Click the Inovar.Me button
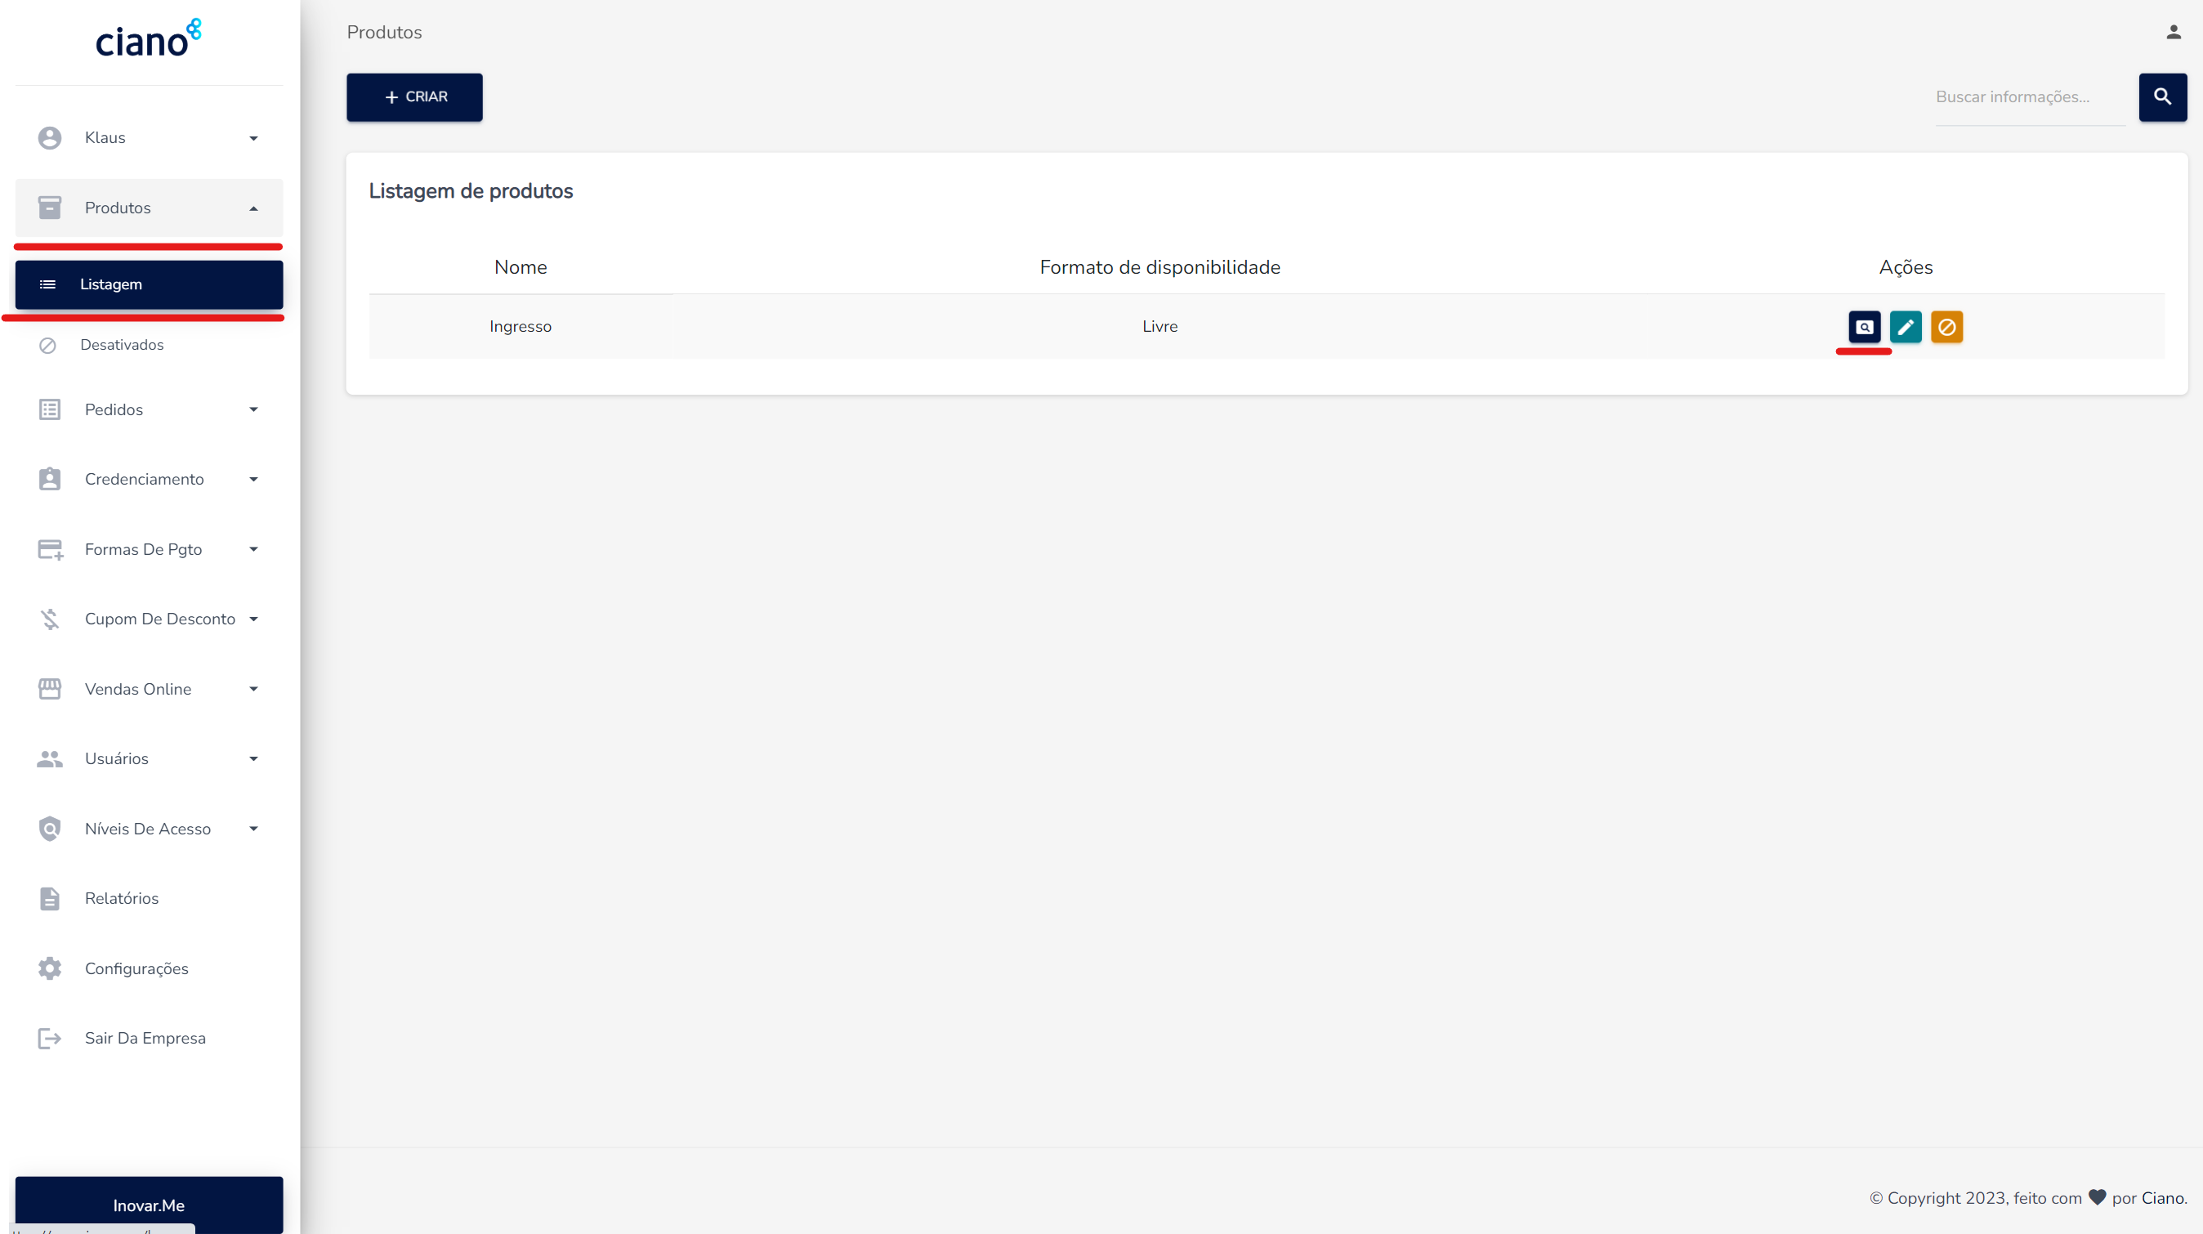This screenshot has width=2203, height=1234. click(149, 1205)
